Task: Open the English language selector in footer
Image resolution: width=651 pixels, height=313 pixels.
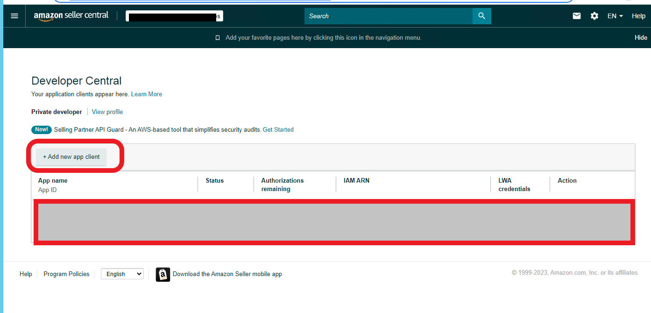Action: (x=122, y=274)
